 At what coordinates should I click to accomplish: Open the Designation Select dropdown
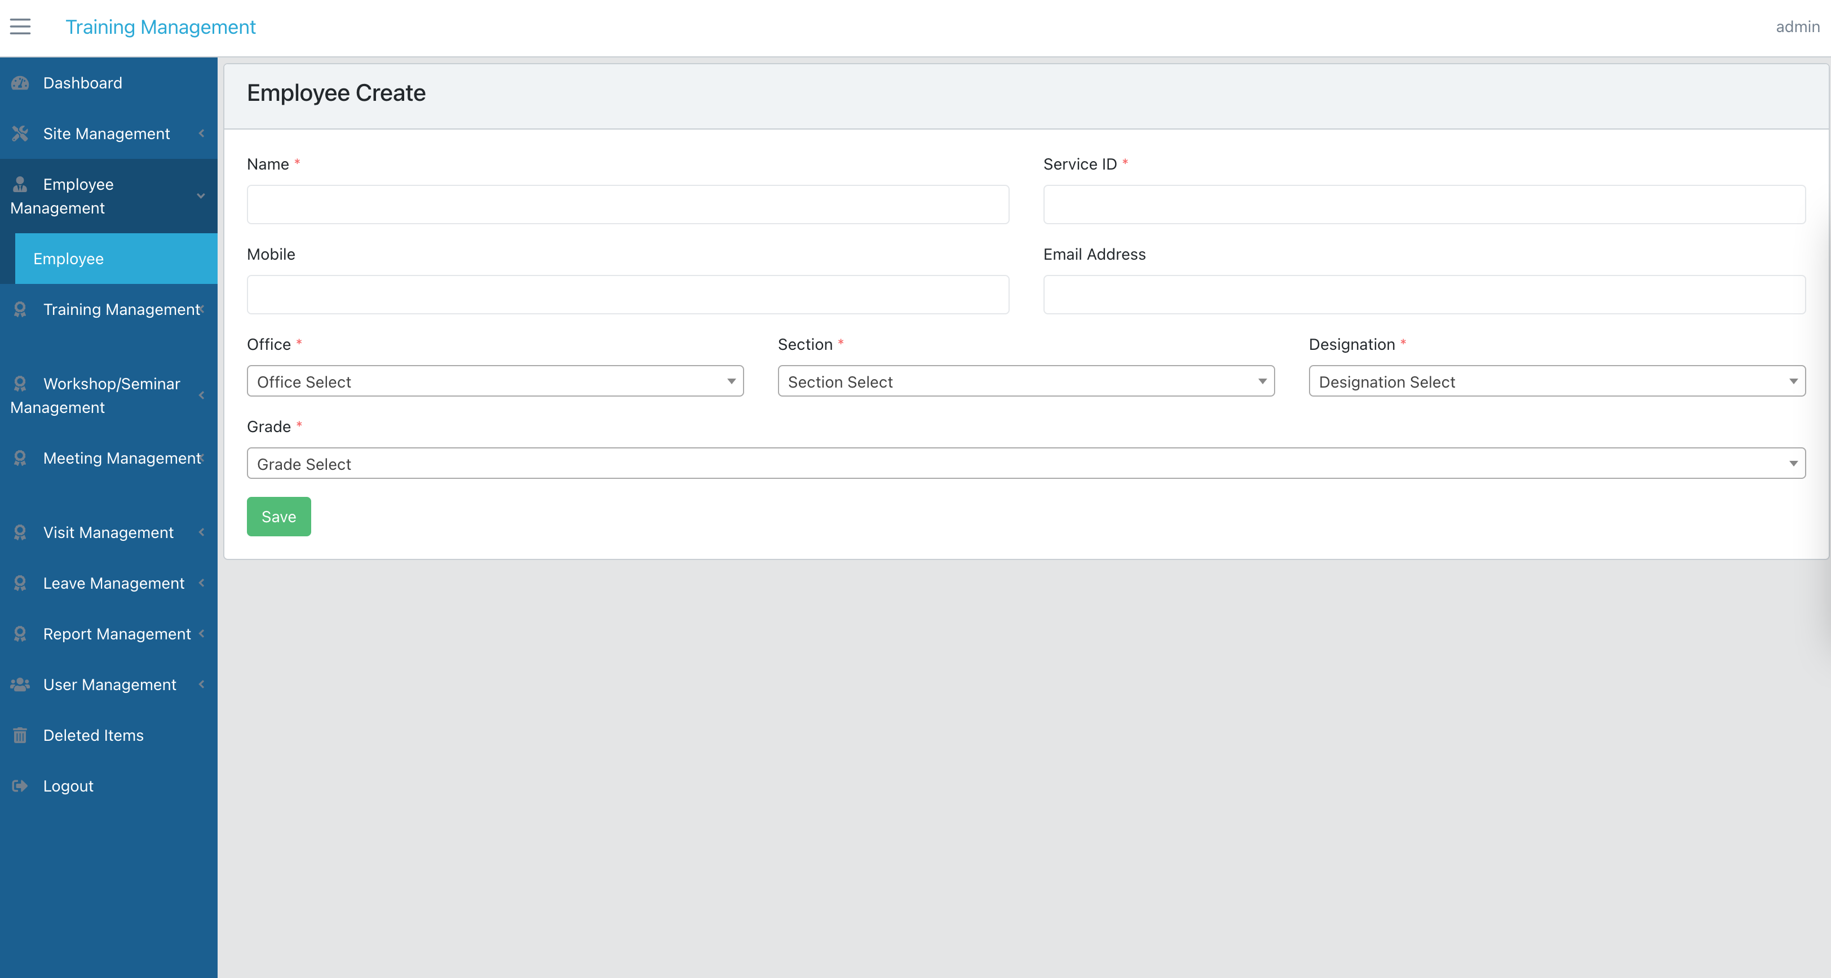coord(1556,381)
